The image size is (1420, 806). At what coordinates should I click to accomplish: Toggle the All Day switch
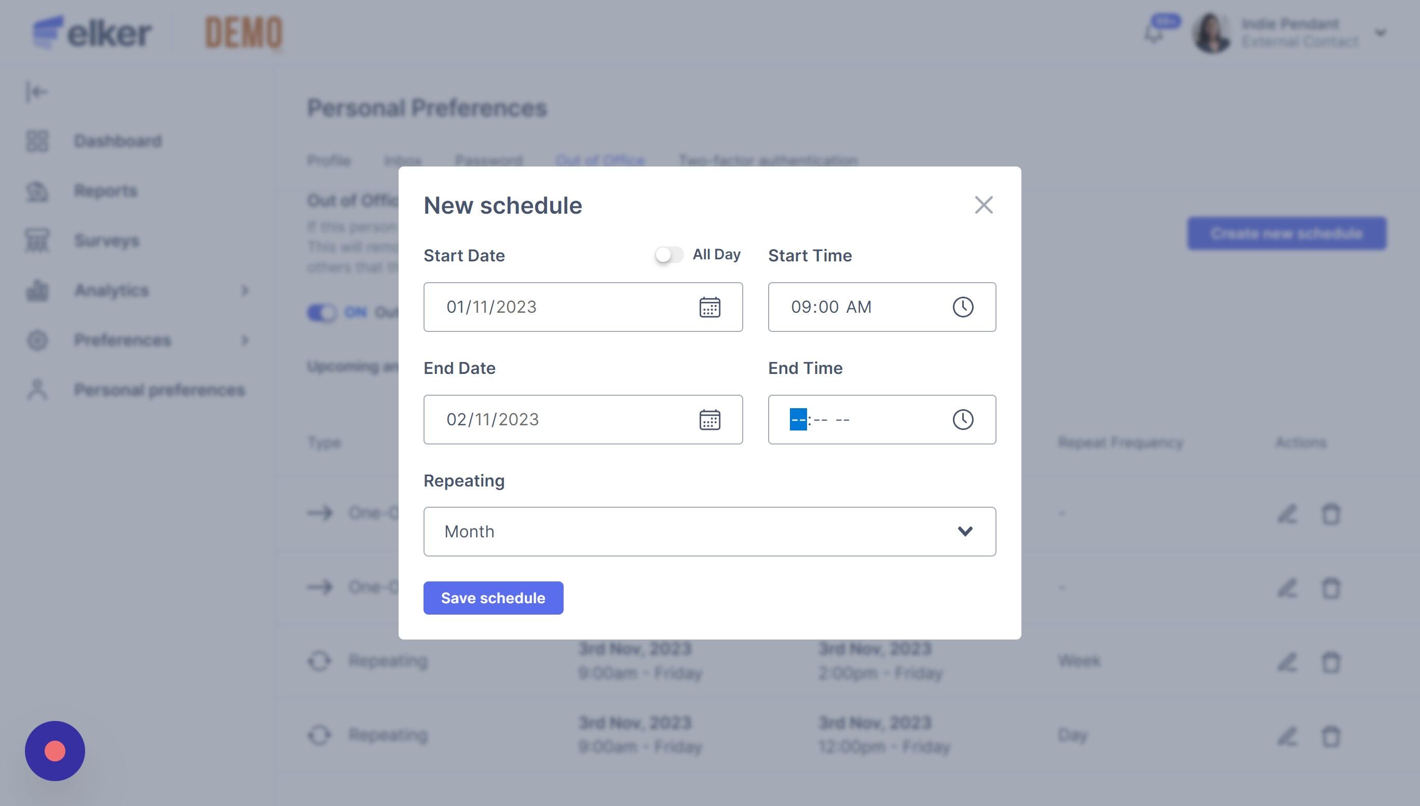click(x=669, y=255)
